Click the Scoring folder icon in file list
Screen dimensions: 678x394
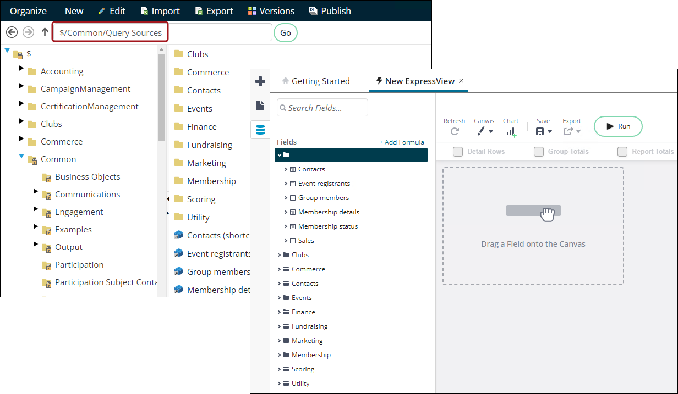pyautogui.click(x=178, y=199)
